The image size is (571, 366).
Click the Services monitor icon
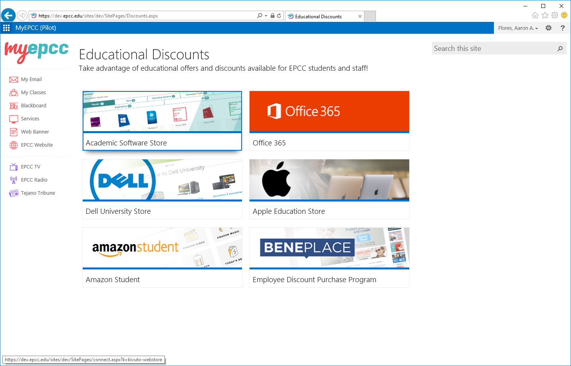click(14, 119)
